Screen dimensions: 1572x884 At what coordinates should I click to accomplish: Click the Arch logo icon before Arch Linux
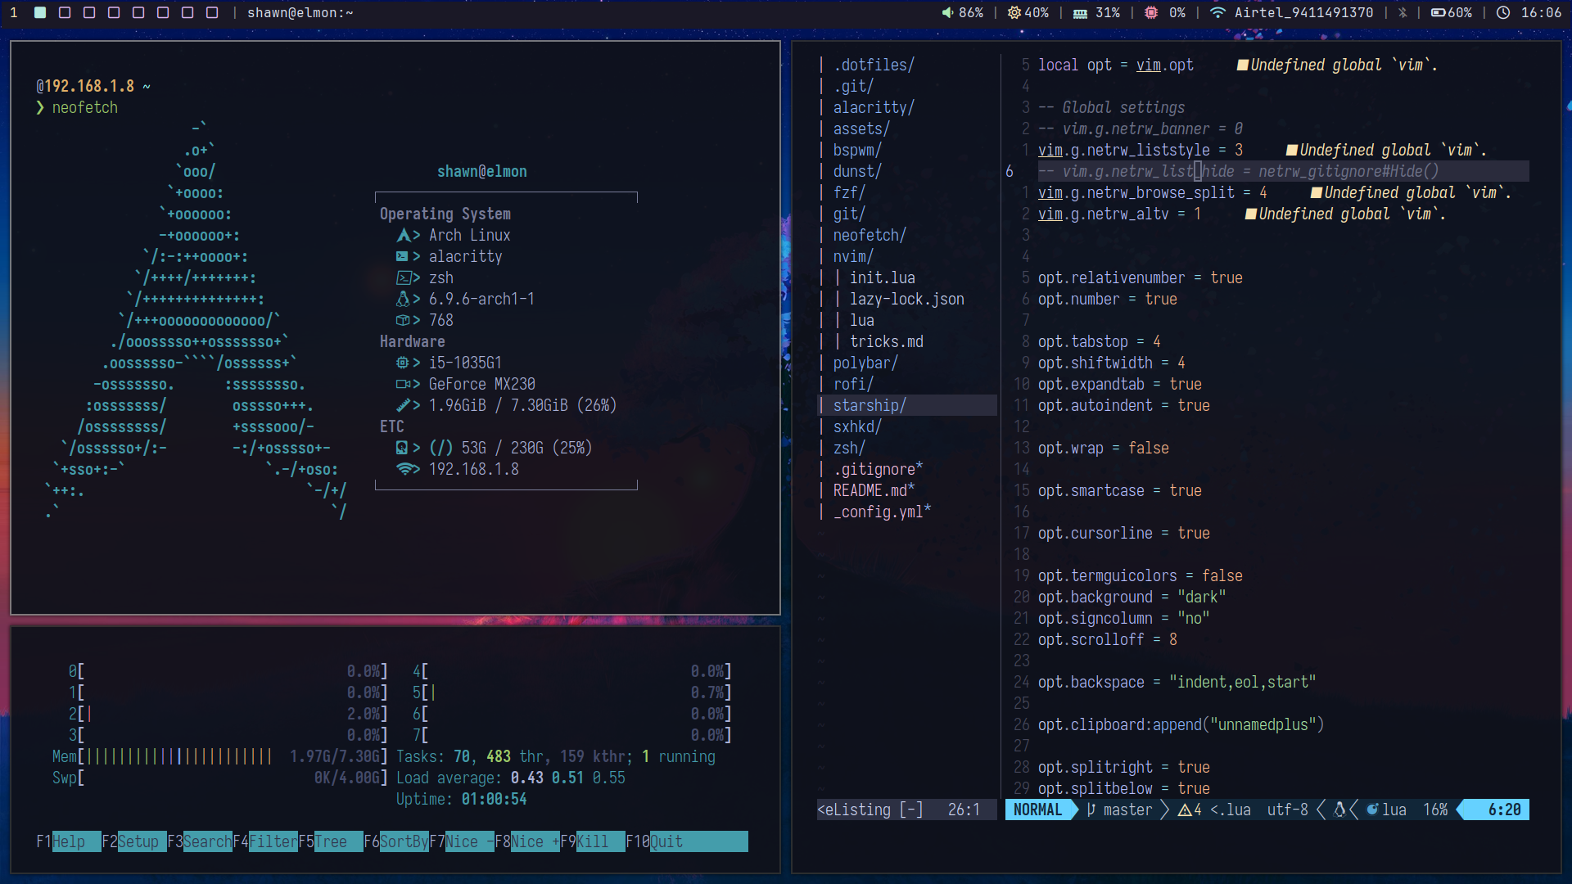click(404, 235)
